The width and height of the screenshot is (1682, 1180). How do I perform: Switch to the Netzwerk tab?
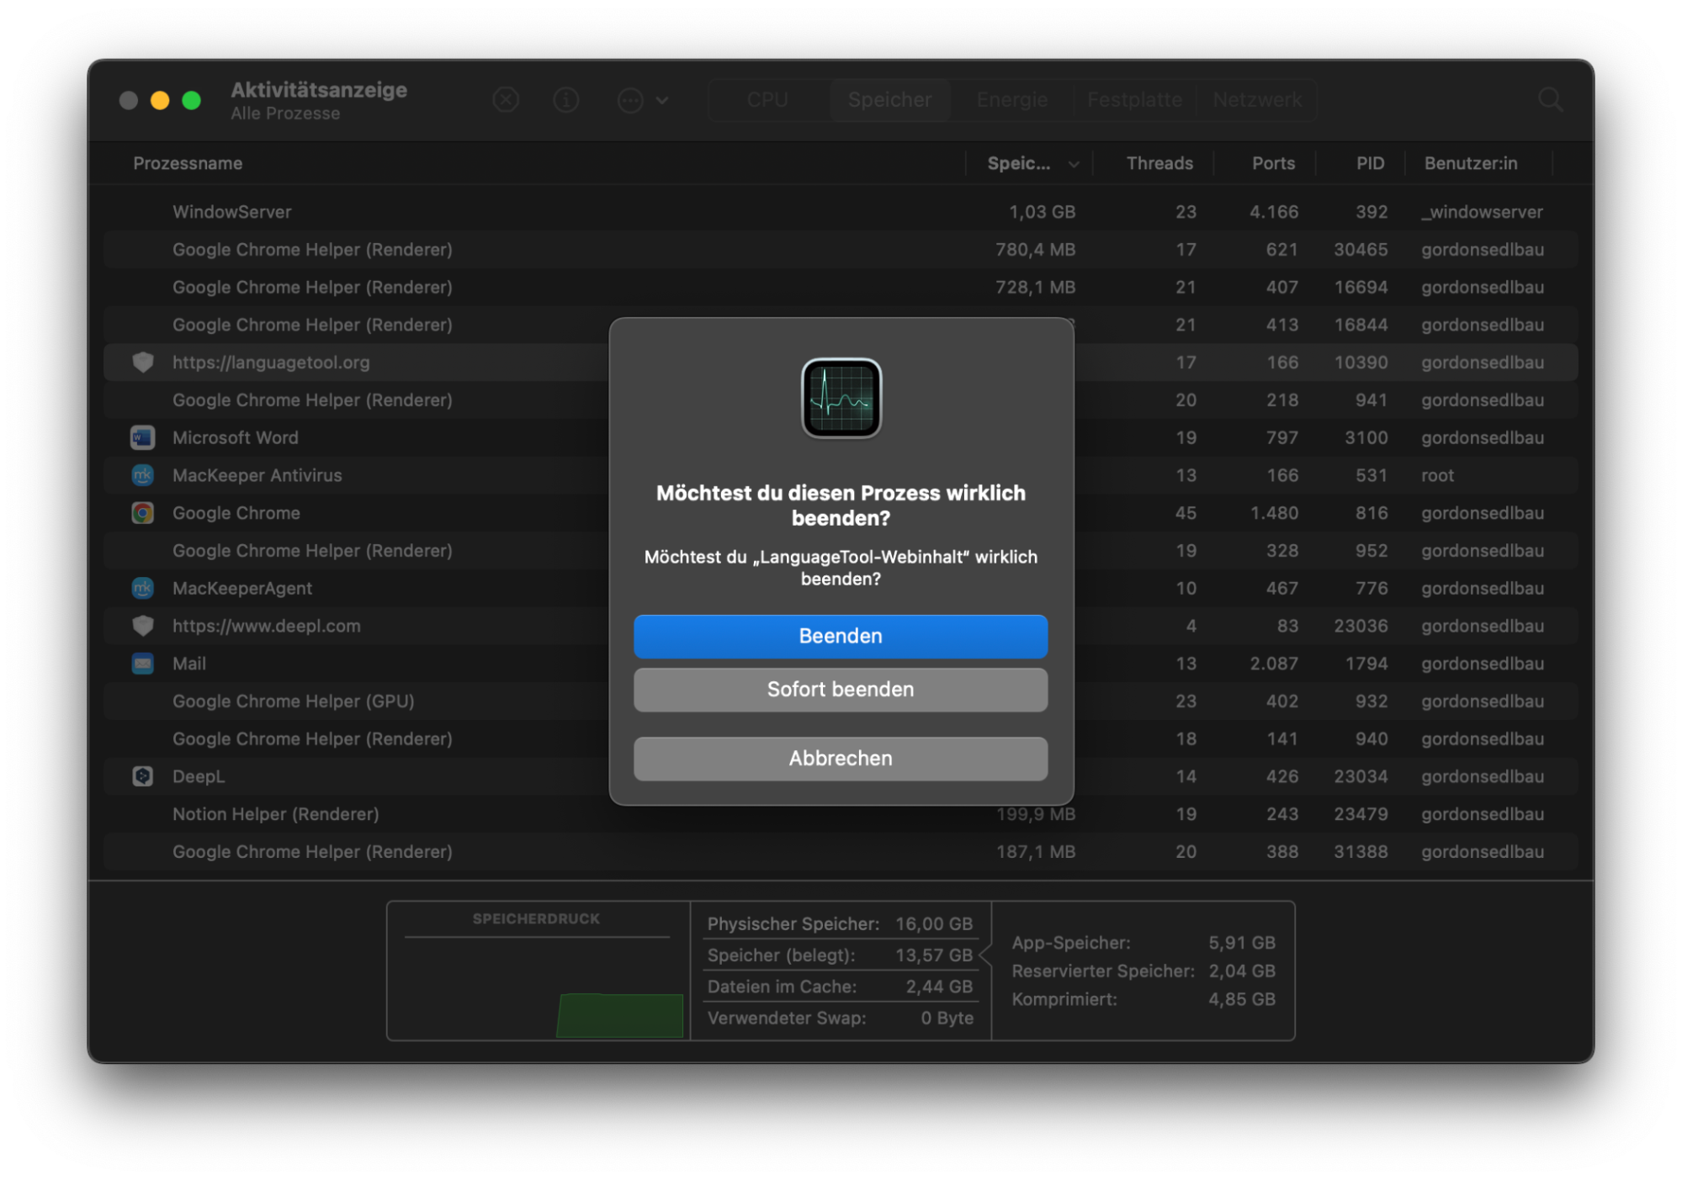click(x=1255, y=99)
